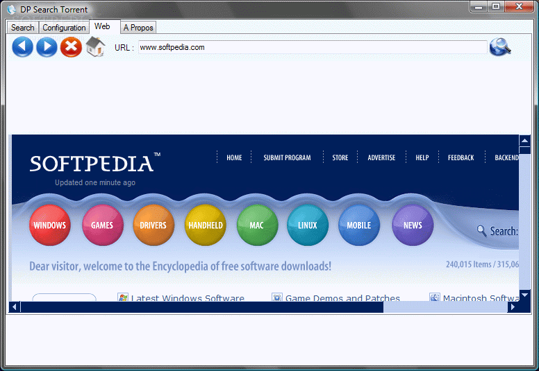Viewport: 539px width, 371px height.
Task: Open the green MAC category ball
Action: click(257, 225)
